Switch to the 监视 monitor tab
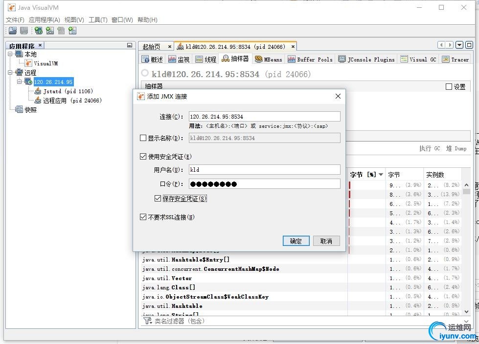 point(179,59)
